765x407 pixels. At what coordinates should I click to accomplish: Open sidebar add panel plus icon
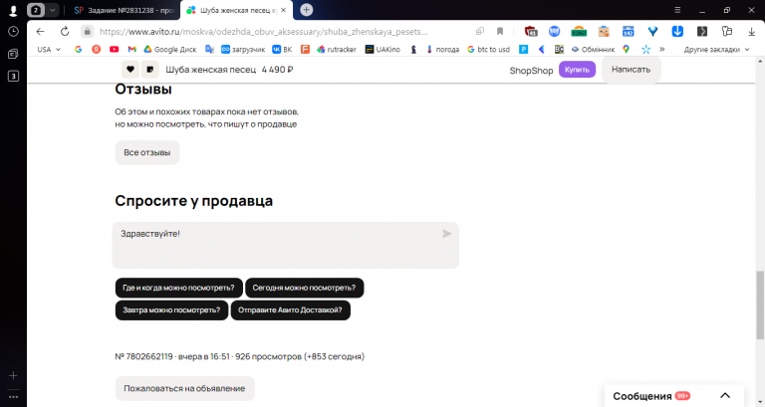[13, 375]
